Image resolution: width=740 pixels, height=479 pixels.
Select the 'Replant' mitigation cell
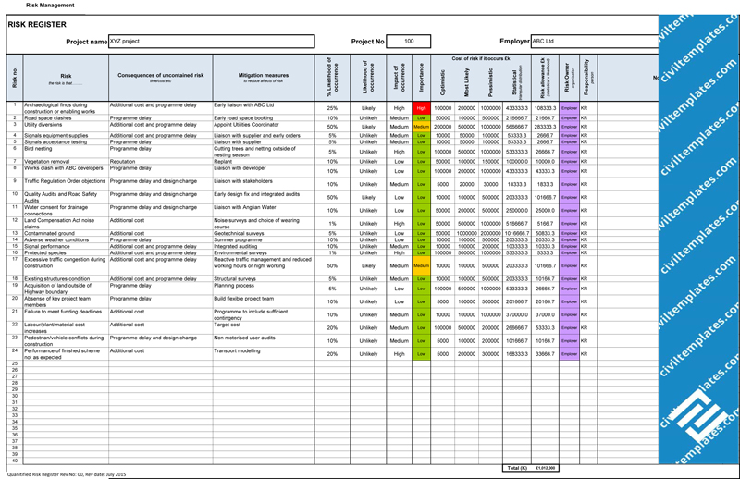tap(264, 162)
